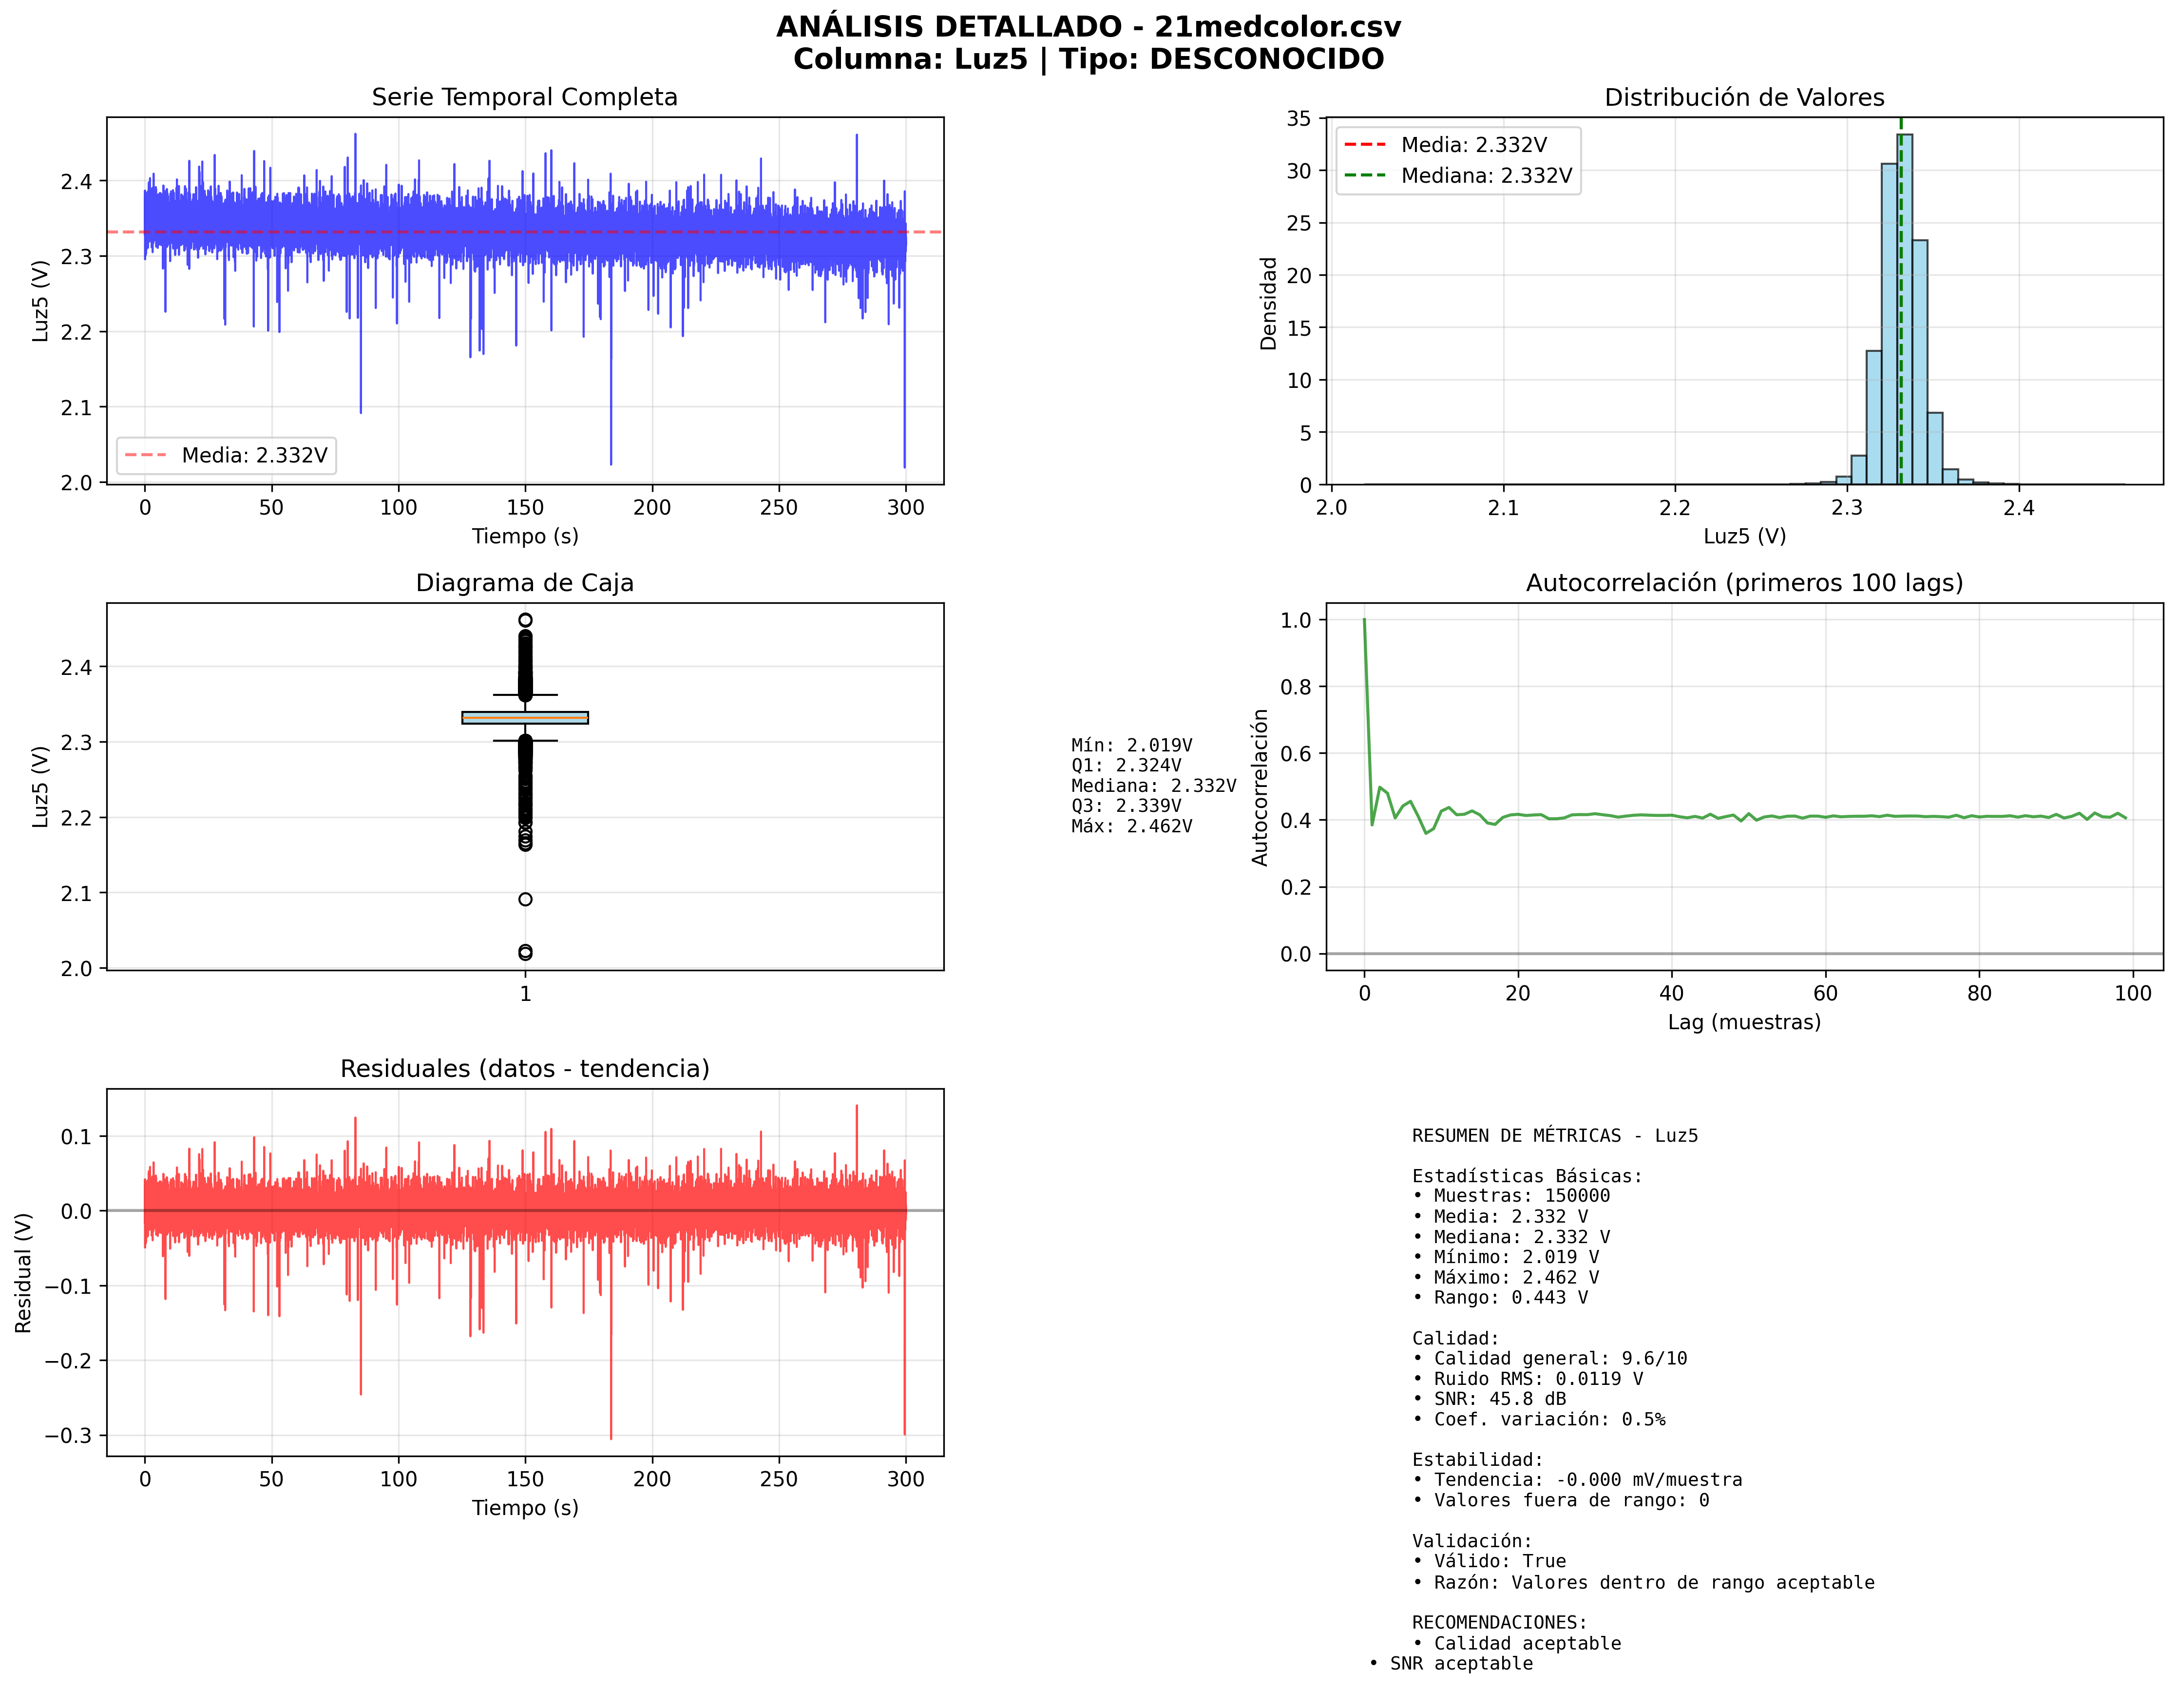Image resolution: width=2178 pixels, height=1708 pixels.
Task: Click the autocorrelation title text
Action: (1743, 583)
